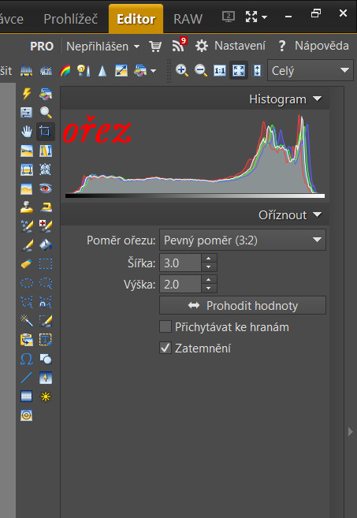Viewport: 357px width, 518px height.
Task: Click the Zoom Out magnifier button
Action: click(200, 70)
